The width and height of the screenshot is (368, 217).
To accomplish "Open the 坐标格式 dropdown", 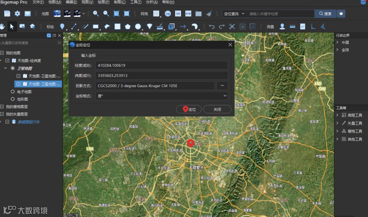I will (162, 96).
